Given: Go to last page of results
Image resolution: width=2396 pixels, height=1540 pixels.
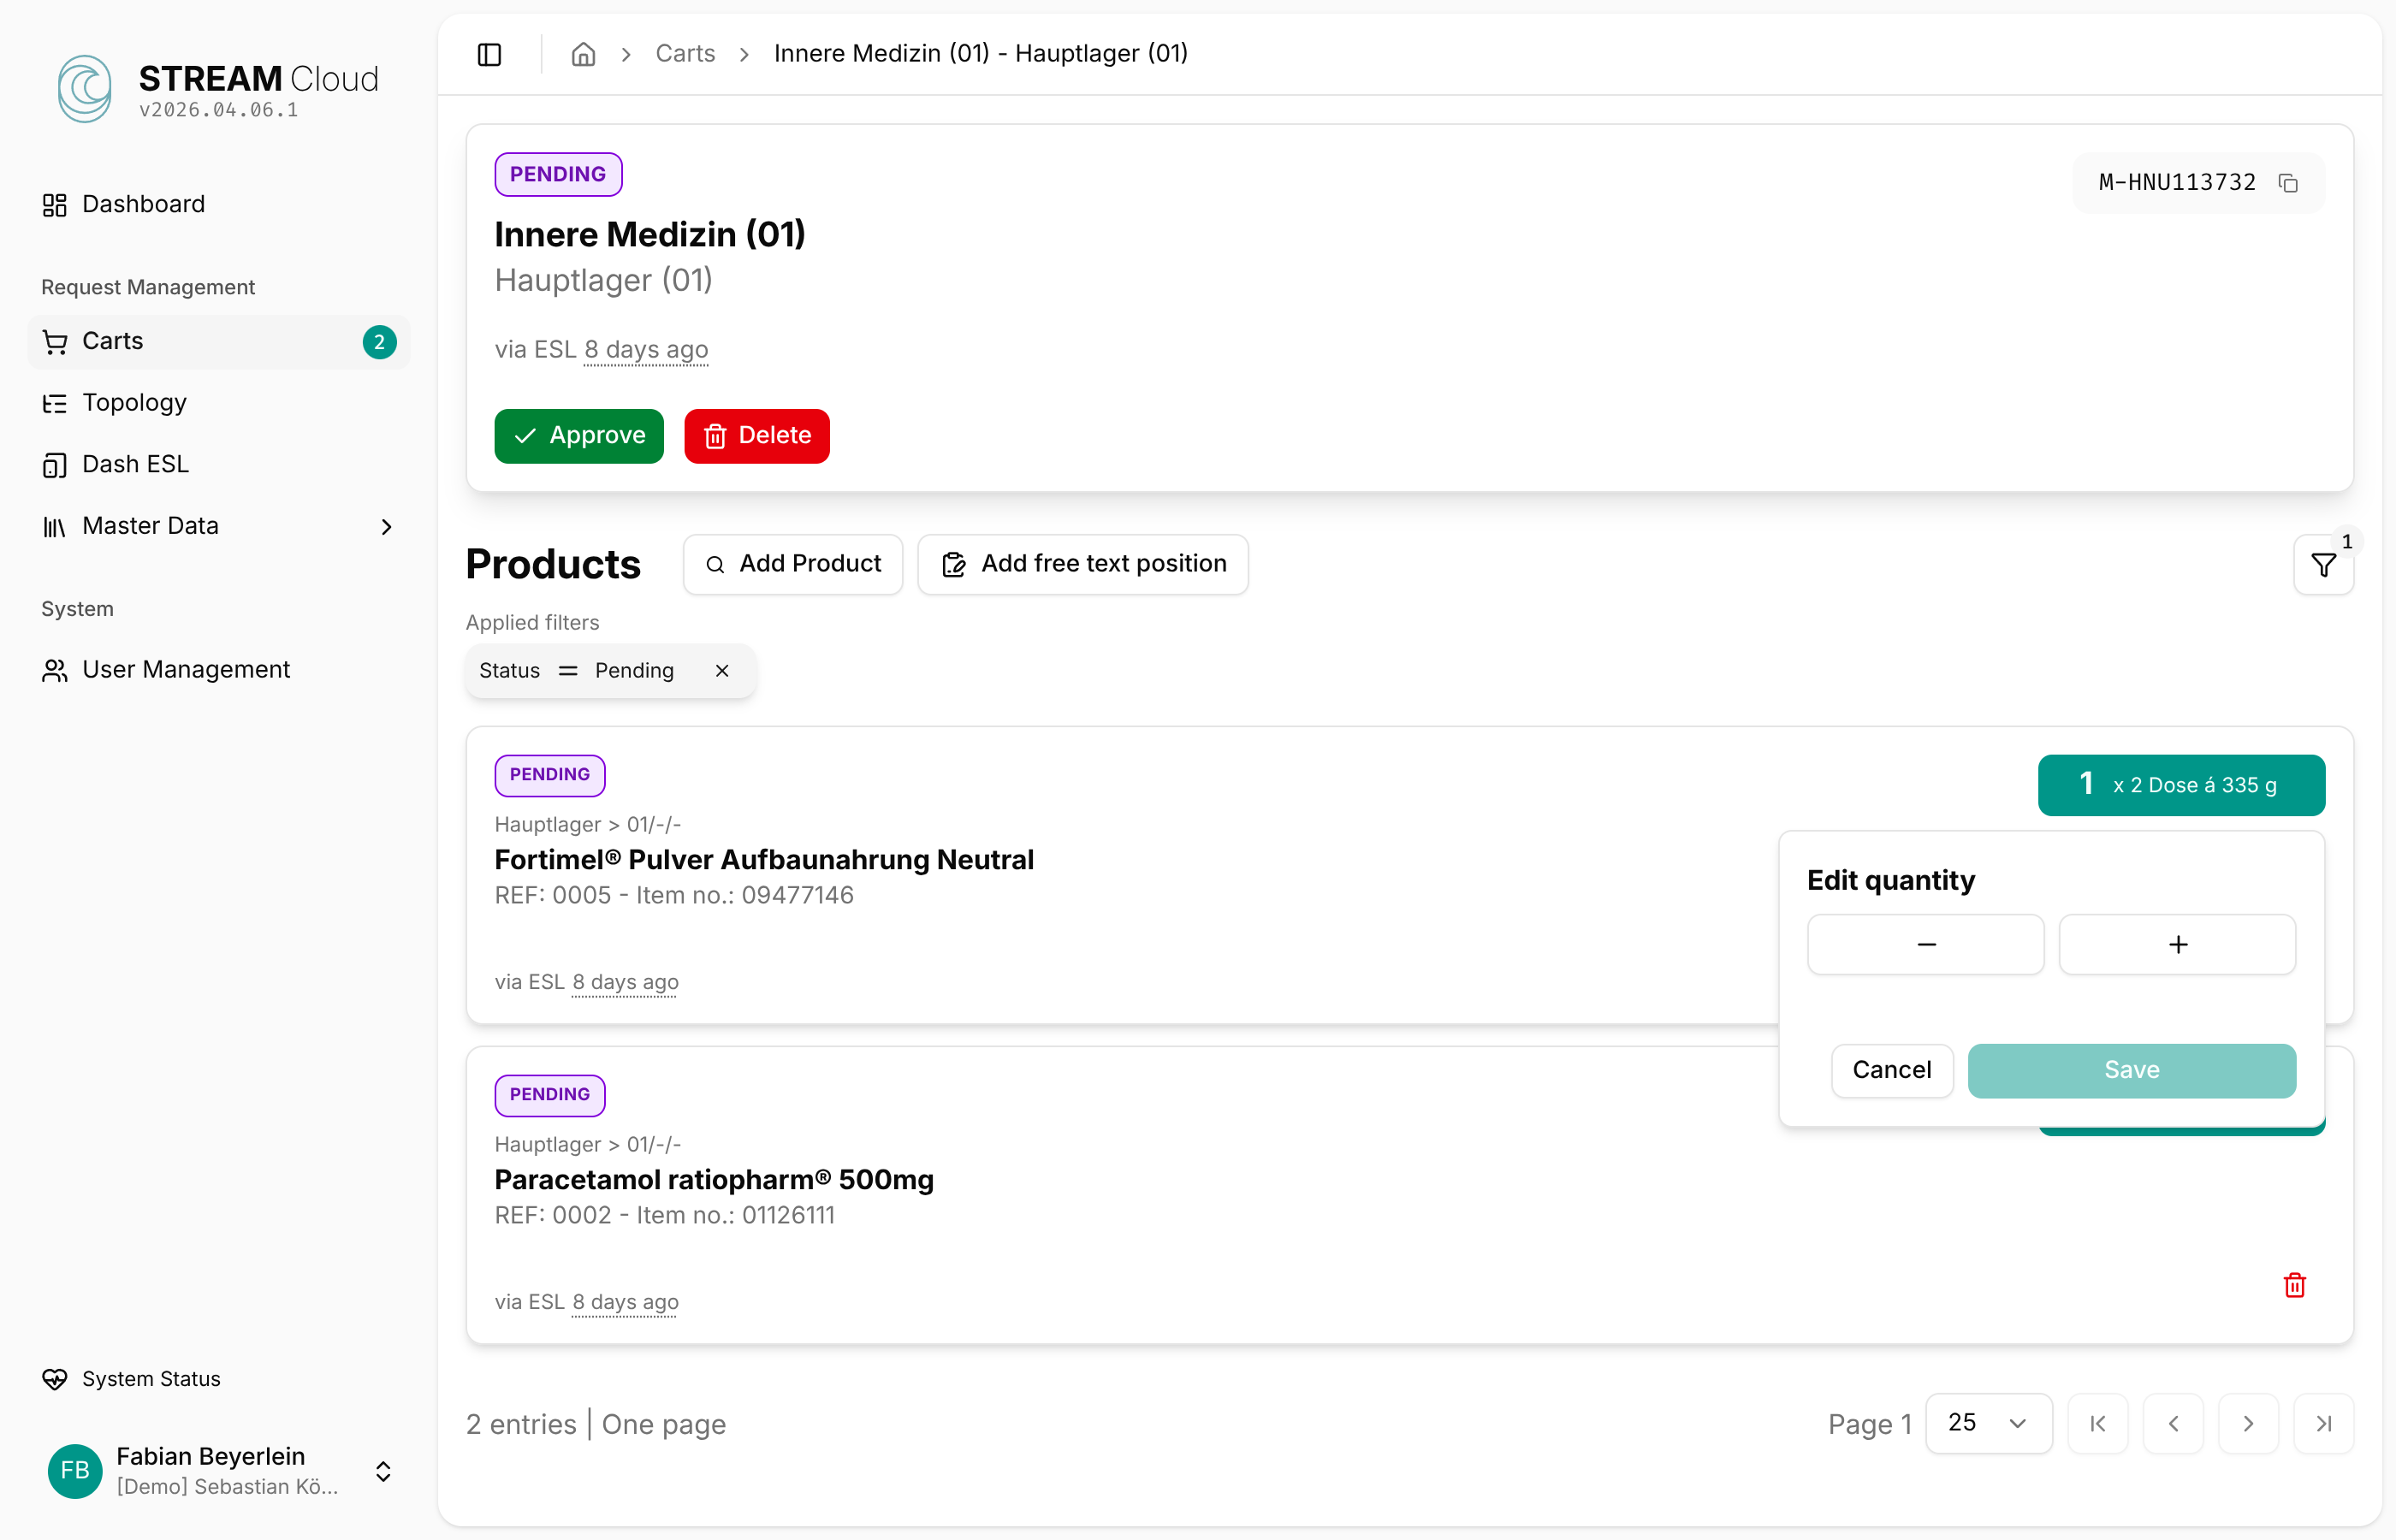Looking at the screenshot, I should click(2323, 1423).
